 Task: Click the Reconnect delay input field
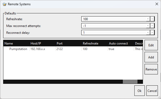click(x=114, y=32)
